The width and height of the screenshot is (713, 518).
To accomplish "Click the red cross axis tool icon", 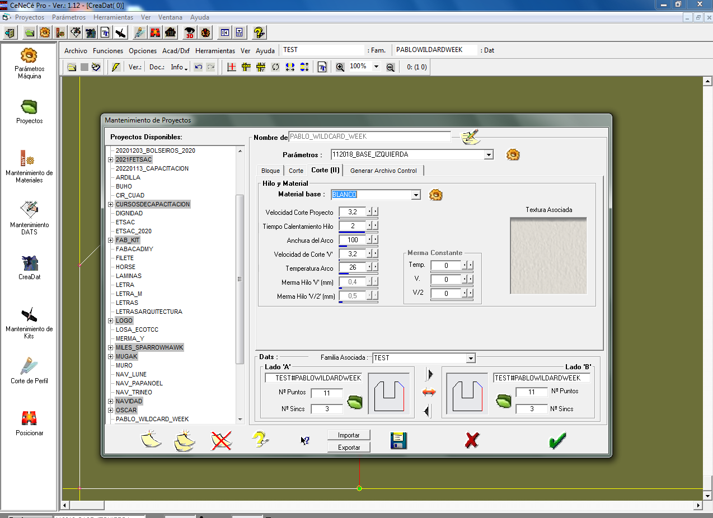I will (232, 67).
